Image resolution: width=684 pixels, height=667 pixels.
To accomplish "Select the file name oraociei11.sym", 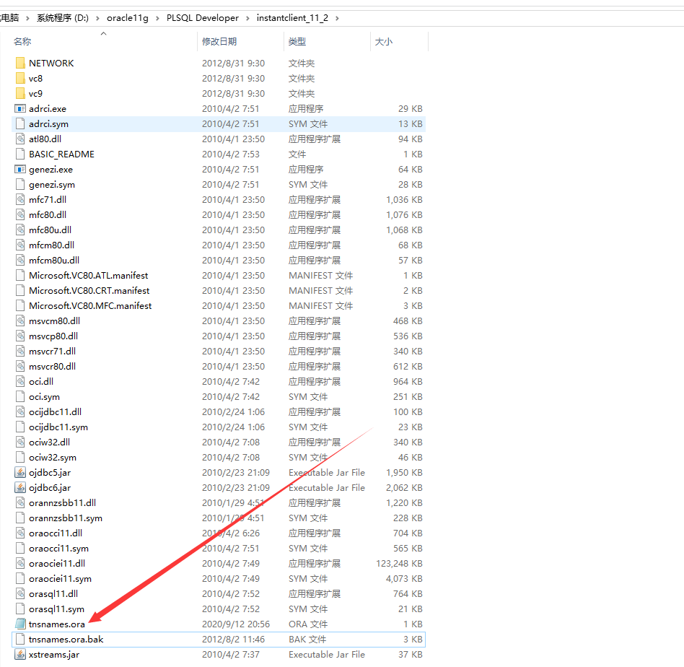I will (60, 579).
